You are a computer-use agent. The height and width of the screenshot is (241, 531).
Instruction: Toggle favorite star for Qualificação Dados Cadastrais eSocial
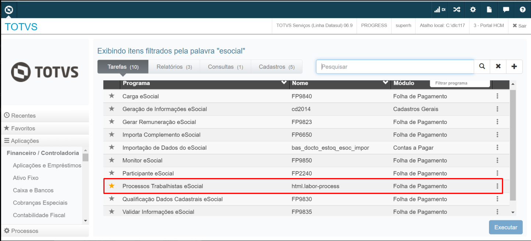pos(112,199)
